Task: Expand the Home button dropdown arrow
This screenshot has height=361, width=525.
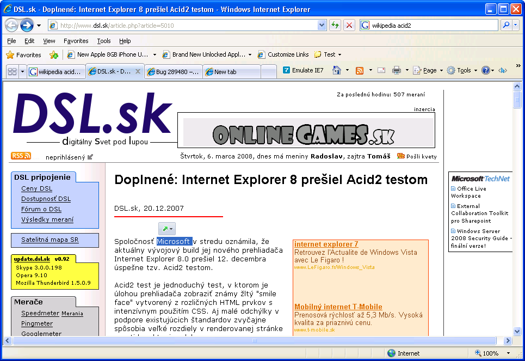Action: click(x=347, y=70)
